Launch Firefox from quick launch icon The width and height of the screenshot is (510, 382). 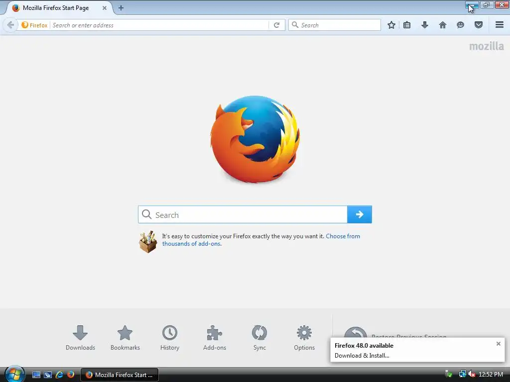71,375
